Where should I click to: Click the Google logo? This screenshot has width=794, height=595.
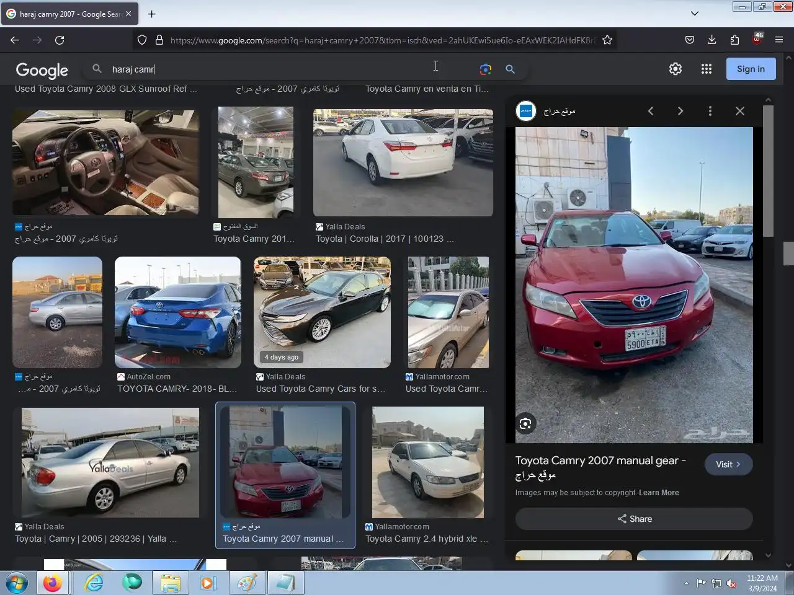click(x=42, y=70)
